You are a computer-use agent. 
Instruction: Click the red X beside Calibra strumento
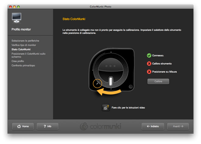pyautogui.click(x=149, y=63)
